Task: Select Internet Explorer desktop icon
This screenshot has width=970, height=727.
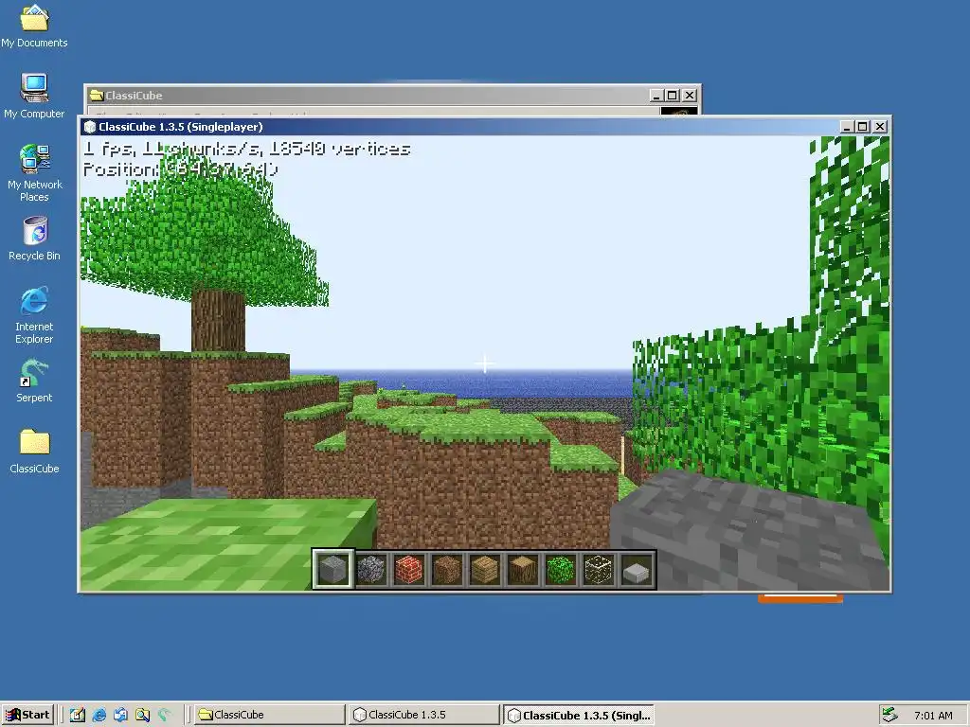Action: tap(34, 315)
